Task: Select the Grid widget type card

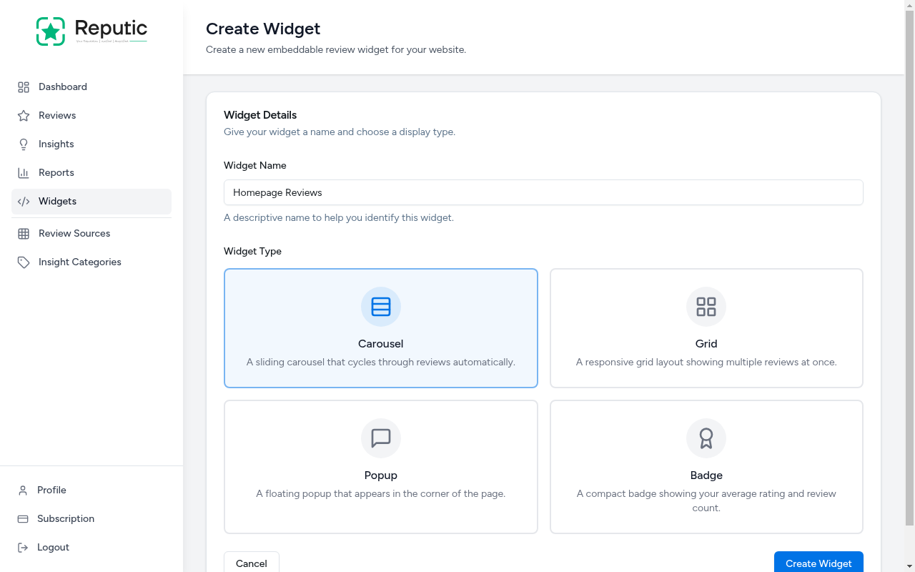Action: point(706,327)
